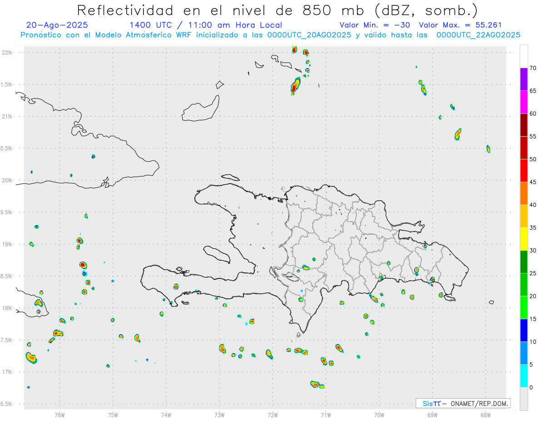Image resolution: width=545 pixels, height=421 pixels.
Task: Click the latitude label '21N'
Action: pyautogui.click(x=8, y=117)
